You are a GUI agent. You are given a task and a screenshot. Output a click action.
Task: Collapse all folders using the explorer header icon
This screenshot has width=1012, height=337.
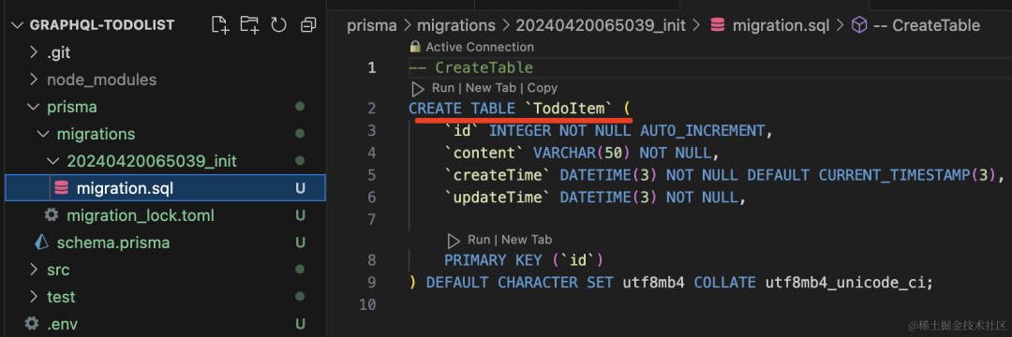click(x=308, y=25)
